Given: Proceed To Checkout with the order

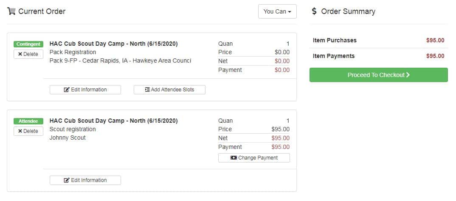Looking at the screenshot, I should [x=379, y=75].
